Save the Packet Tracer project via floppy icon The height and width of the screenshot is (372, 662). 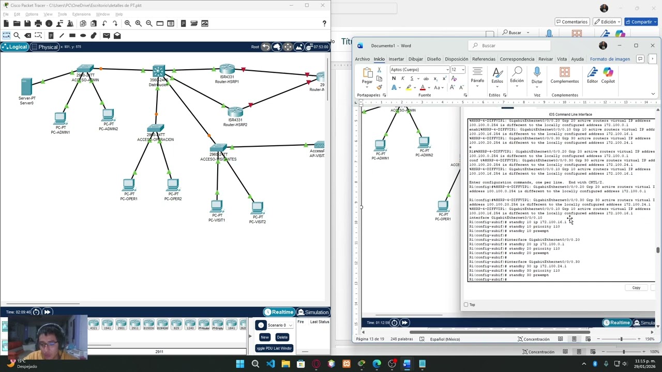pos(27,23)
